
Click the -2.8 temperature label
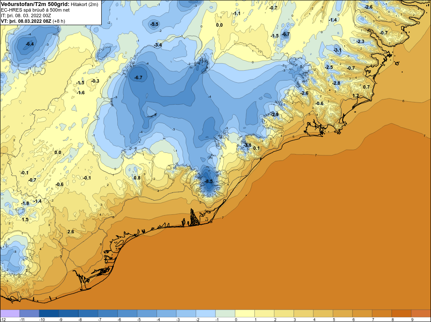pyautogui.click(x=336, y=83)
